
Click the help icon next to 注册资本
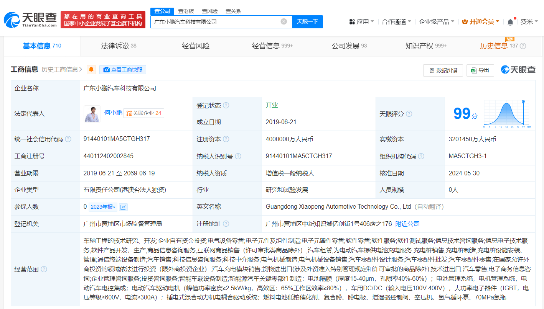click(x=227, y=139)
